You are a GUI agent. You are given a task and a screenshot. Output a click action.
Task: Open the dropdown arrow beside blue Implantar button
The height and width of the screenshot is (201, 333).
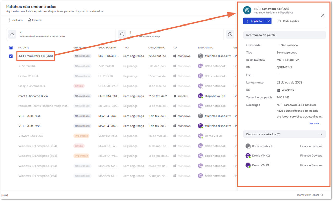(268, 21)
